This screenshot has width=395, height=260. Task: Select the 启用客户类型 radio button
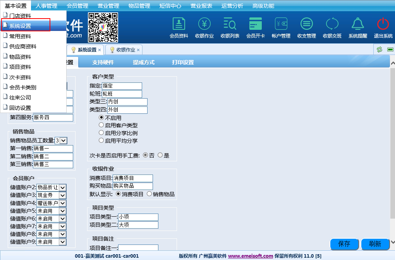(101, 125)
